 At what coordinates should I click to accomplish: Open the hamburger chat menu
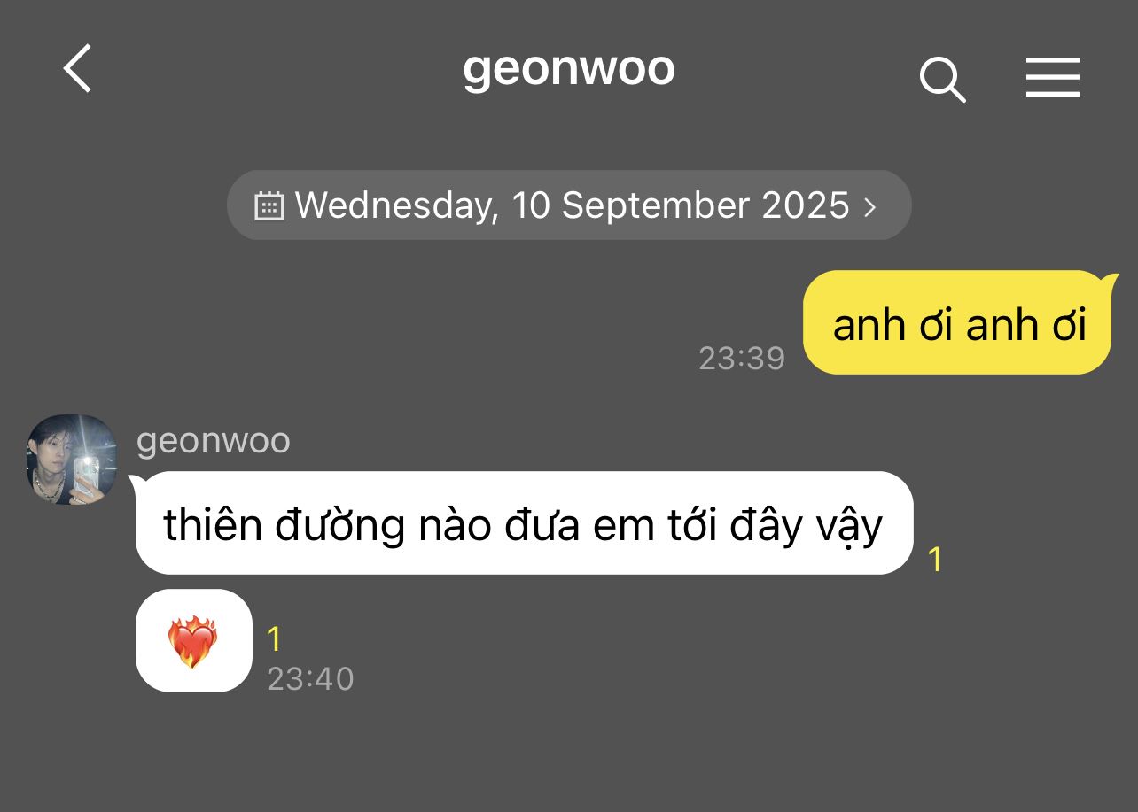pos(1053,76)
